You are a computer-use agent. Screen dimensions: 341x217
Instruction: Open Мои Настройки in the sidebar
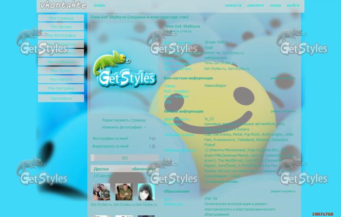point(61,88)
